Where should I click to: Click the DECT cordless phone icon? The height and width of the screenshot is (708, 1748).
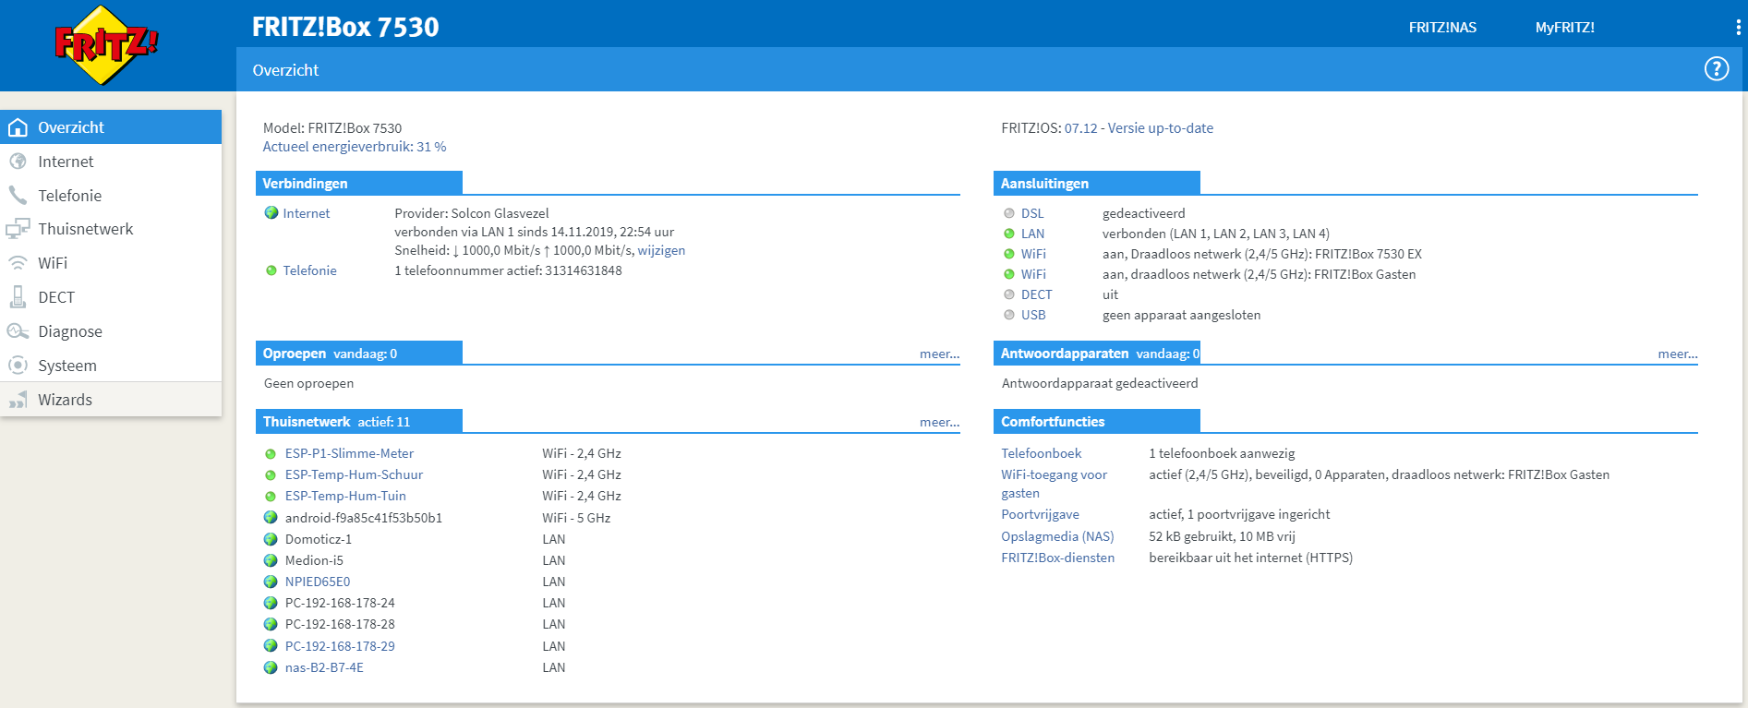pos(18,296)
